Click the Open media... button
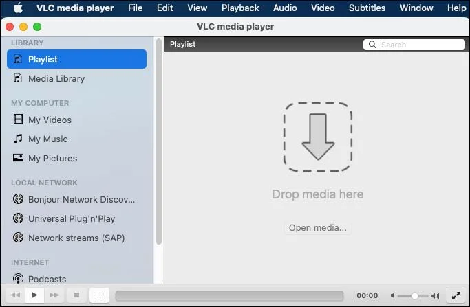This screenshot has height=307, width=470. click(x=318, y=228)
